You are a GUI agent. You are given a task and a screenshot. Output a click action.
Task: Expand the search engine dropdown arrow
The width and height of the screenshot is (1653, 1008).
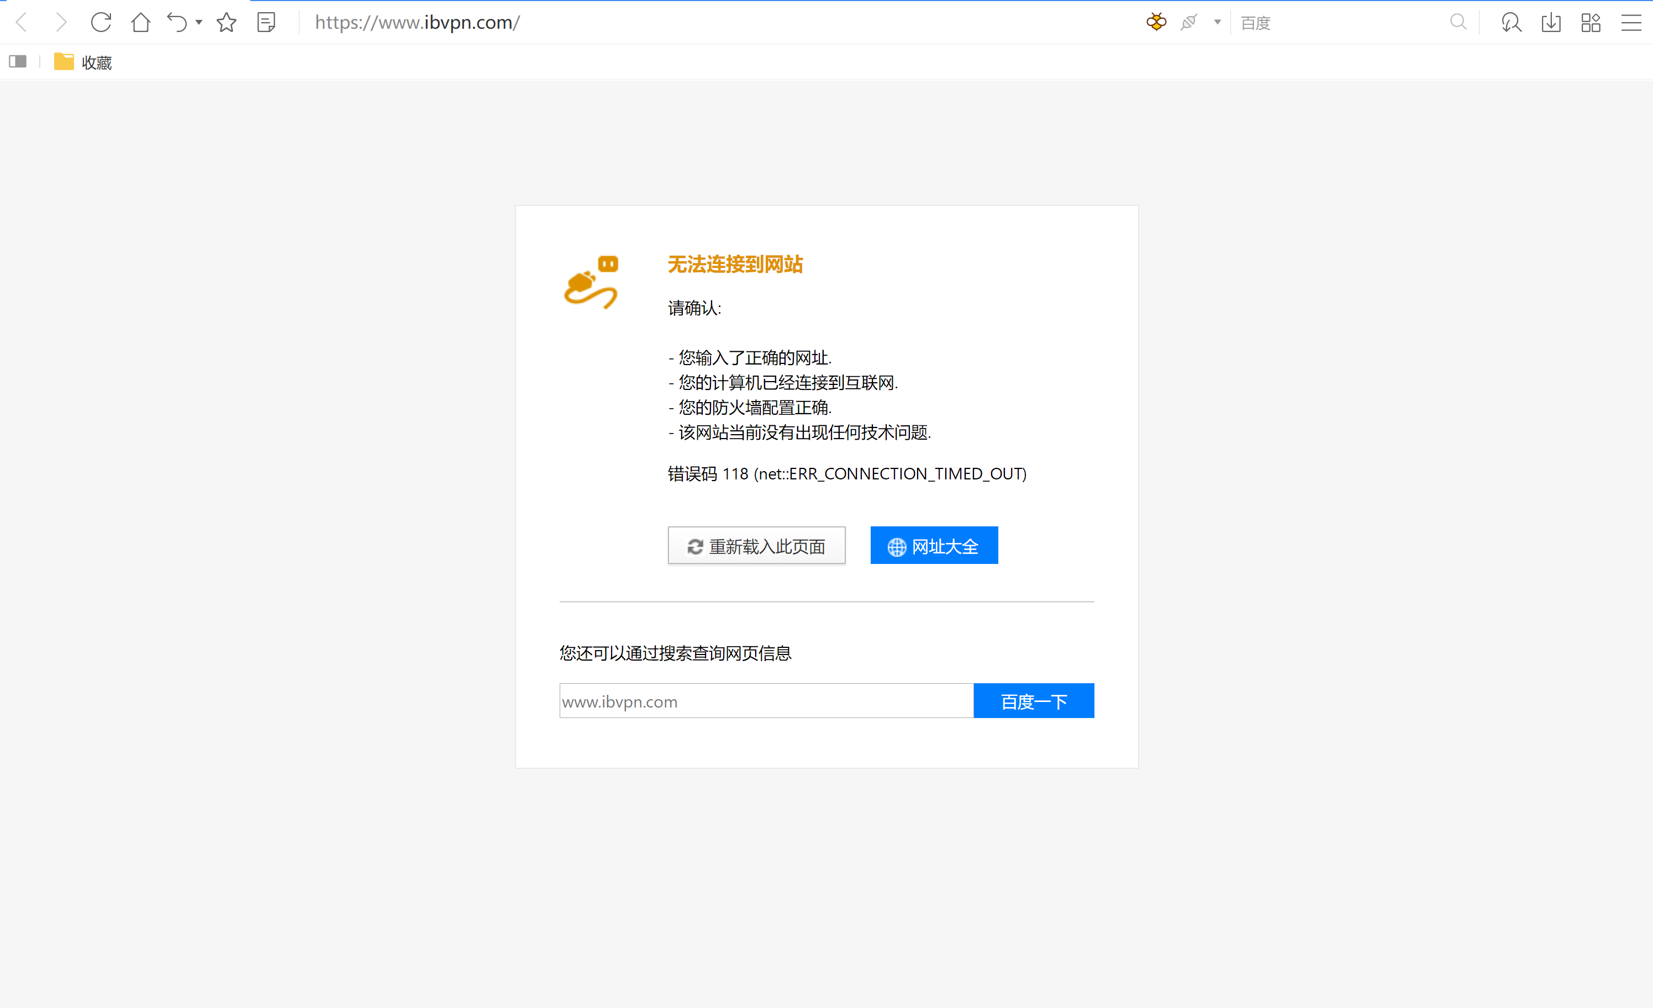coord(1217,22)
